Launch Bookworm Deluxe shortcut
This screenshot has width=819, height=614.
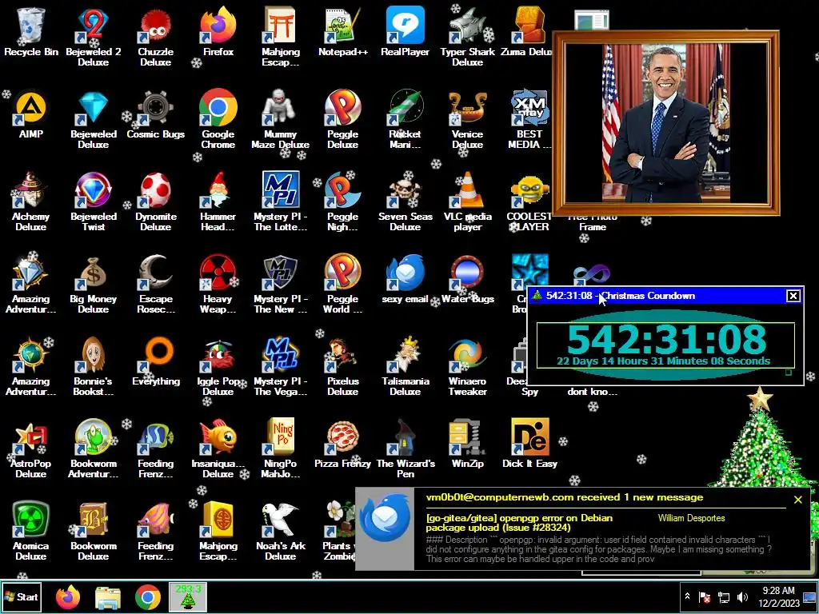pos(93,532)
